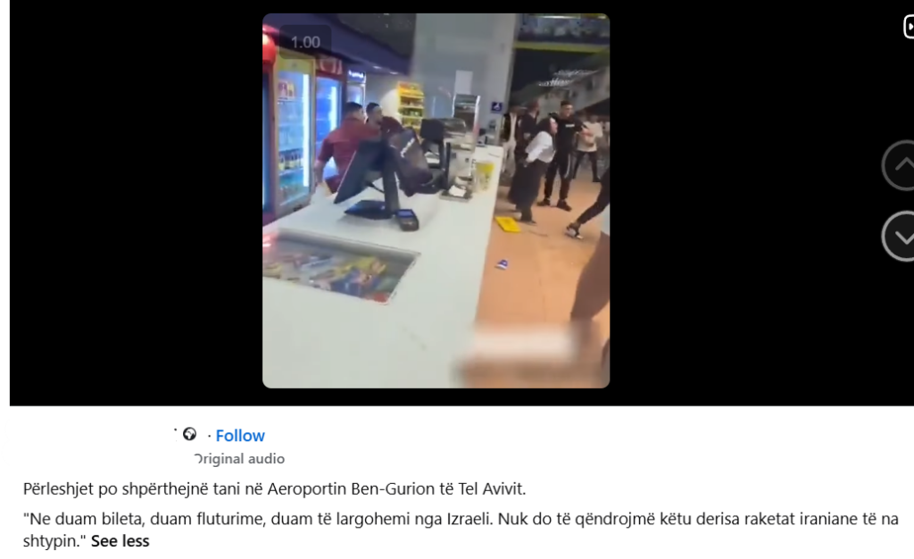Click the crowd of people in the video
This screenshot has width=914, height=559.
(553, 157)
